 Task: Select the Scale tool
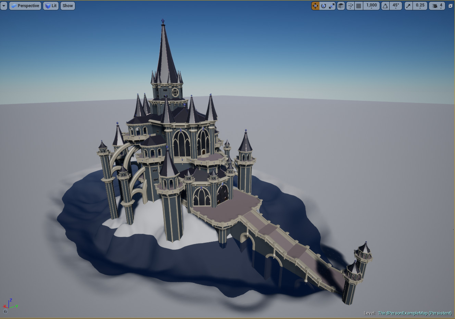(x=331, y=5)
